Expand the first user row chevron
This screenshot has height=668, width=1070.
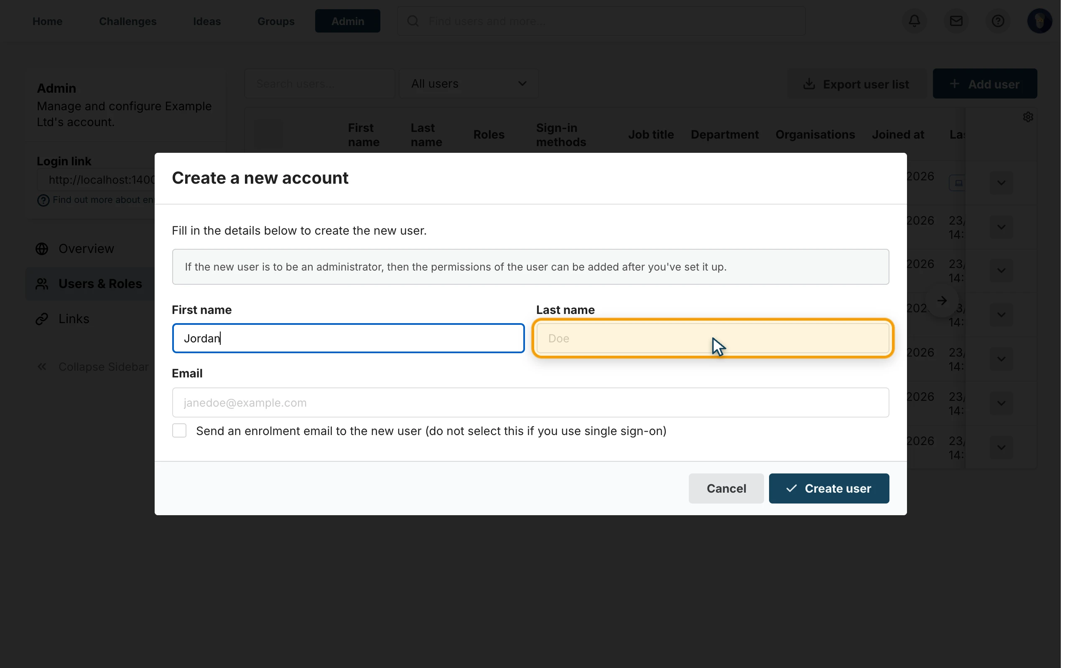[1001, 183]
